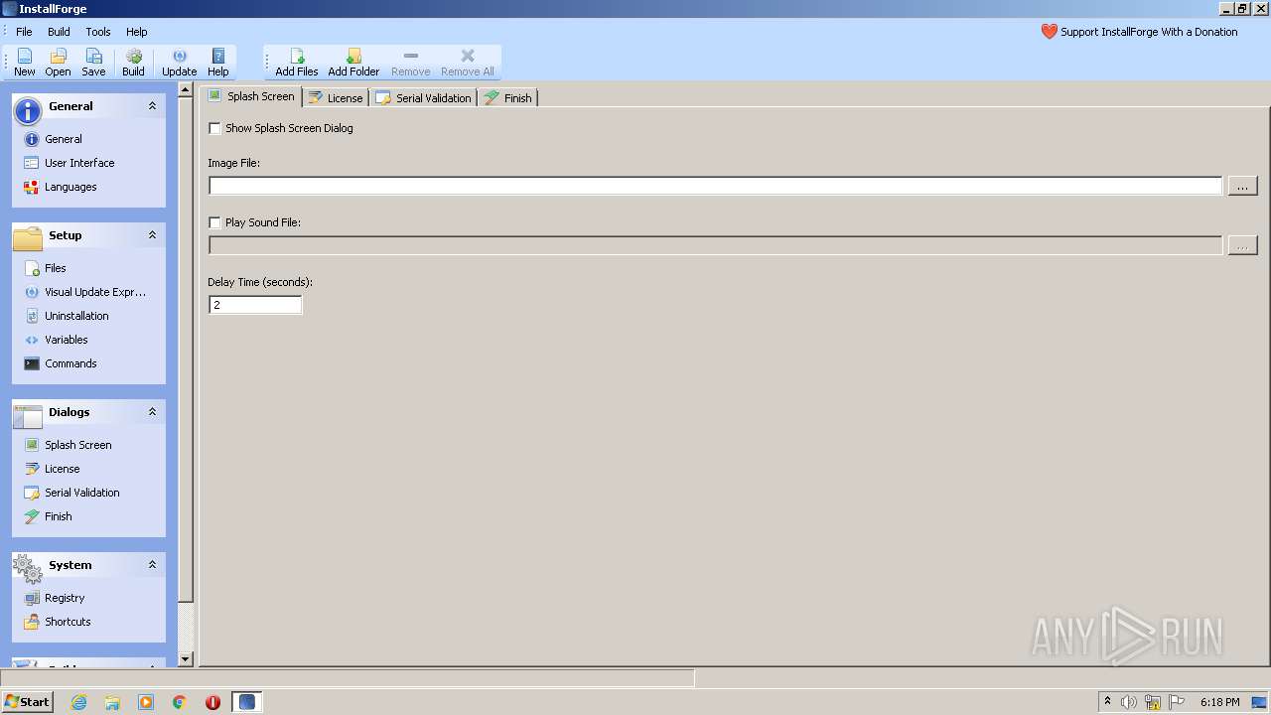The height and width of the screenshot is (715, 1271).
Task: Click the Opera taskbar icon
Action: (x=212, y=702)
